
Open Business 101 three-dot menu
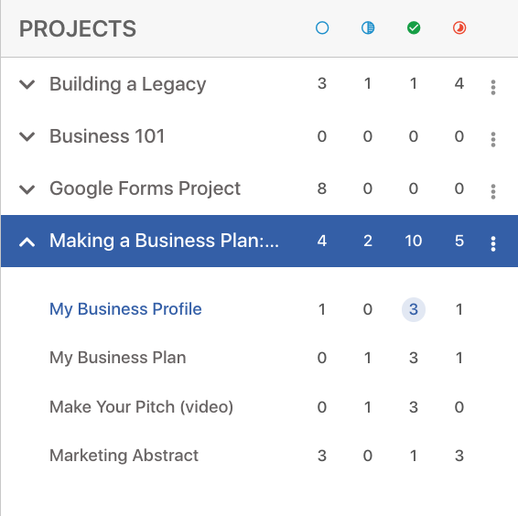tap(493, 139)
